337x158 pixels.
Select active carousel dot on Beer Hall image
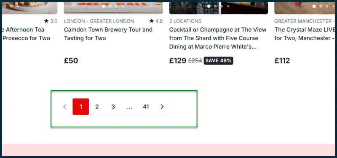pos(104,6)
